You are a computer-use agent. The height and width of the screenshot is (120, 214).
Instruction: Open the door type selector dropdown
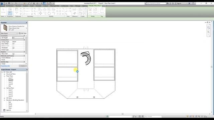26,28
